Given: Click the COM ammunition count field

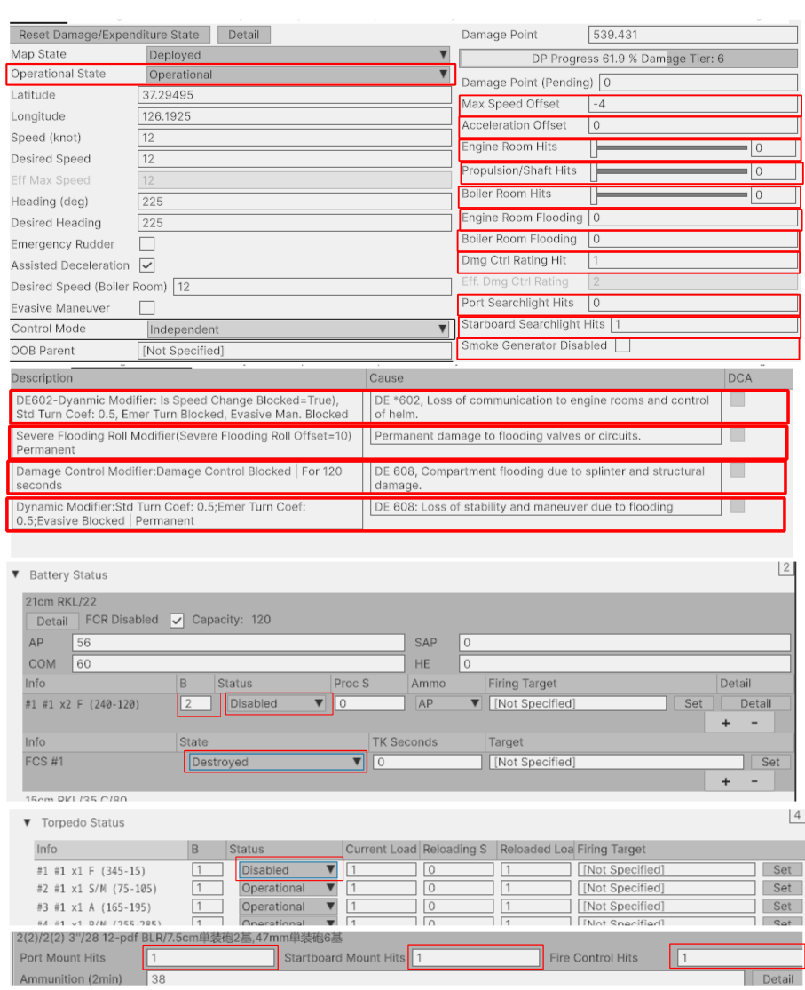Looking at the screenshot, I should click(x=238, y=663).
